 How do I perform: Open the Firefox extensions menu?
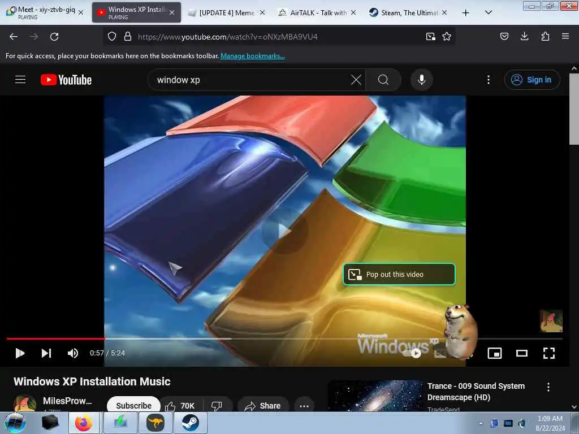545,36
